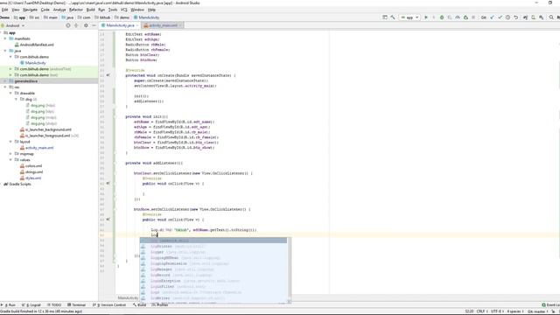The height and width of the screenshot is (315, 560).
Task: Open the View menu
Action: tap(16, 10)
